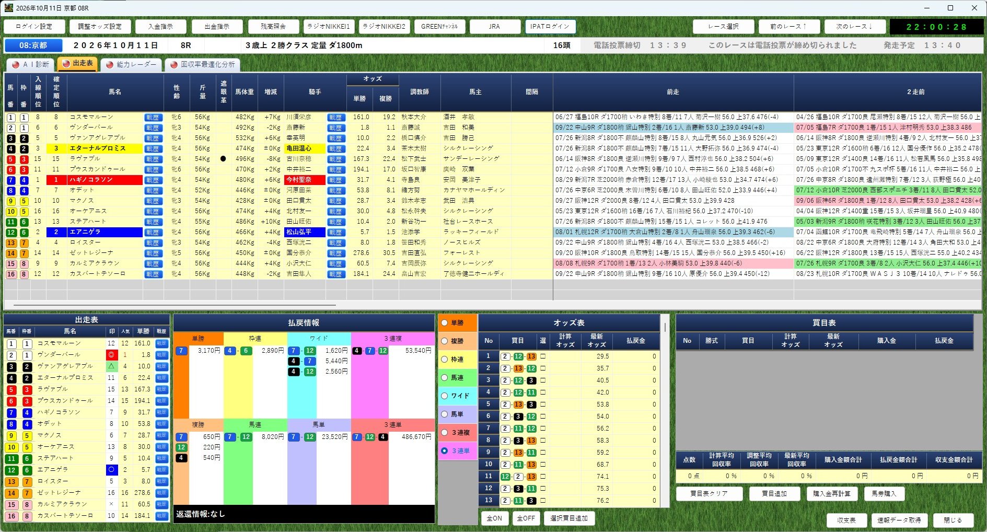Click the ◎ mark icon for ヴンダーバール
Screen dimensions: 987x532
[111, 355]
